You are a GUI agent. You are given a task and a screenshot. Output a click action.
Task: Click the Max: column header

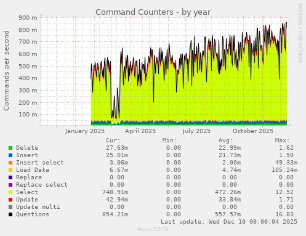(282, 140)
